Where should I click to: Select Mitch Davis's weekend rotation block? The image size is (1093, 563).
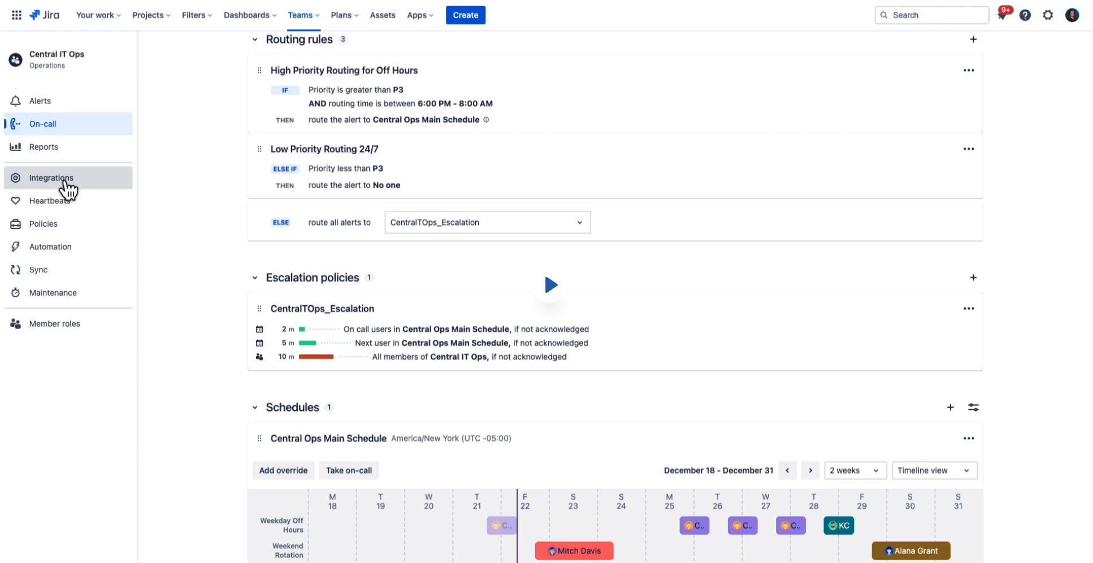[x=574, y=551]
